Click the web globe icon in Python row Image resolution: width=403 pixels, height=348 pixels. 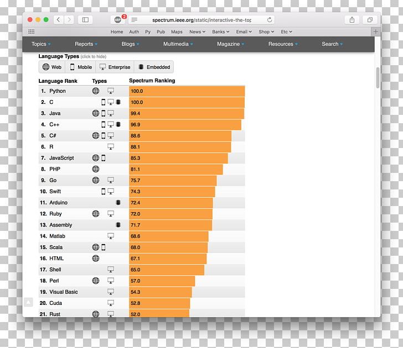(96, 91)
